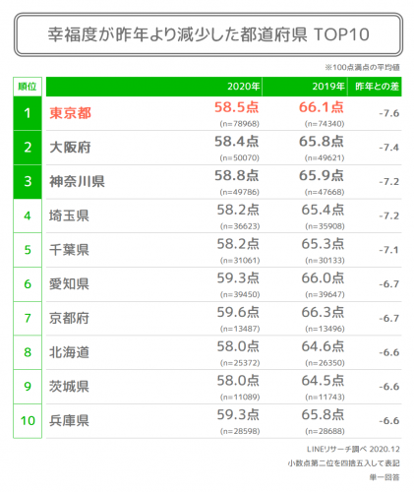This screenshot has width=414, height=492.
Task: Click the 58.5点 score for Tokyo
Action: click(237, 107)
